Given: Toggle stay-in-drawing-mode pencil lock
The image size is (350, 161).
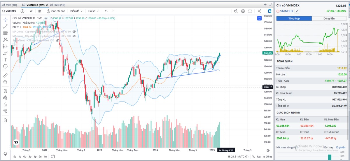Looking at the screenshot, I should coord(5,97).
